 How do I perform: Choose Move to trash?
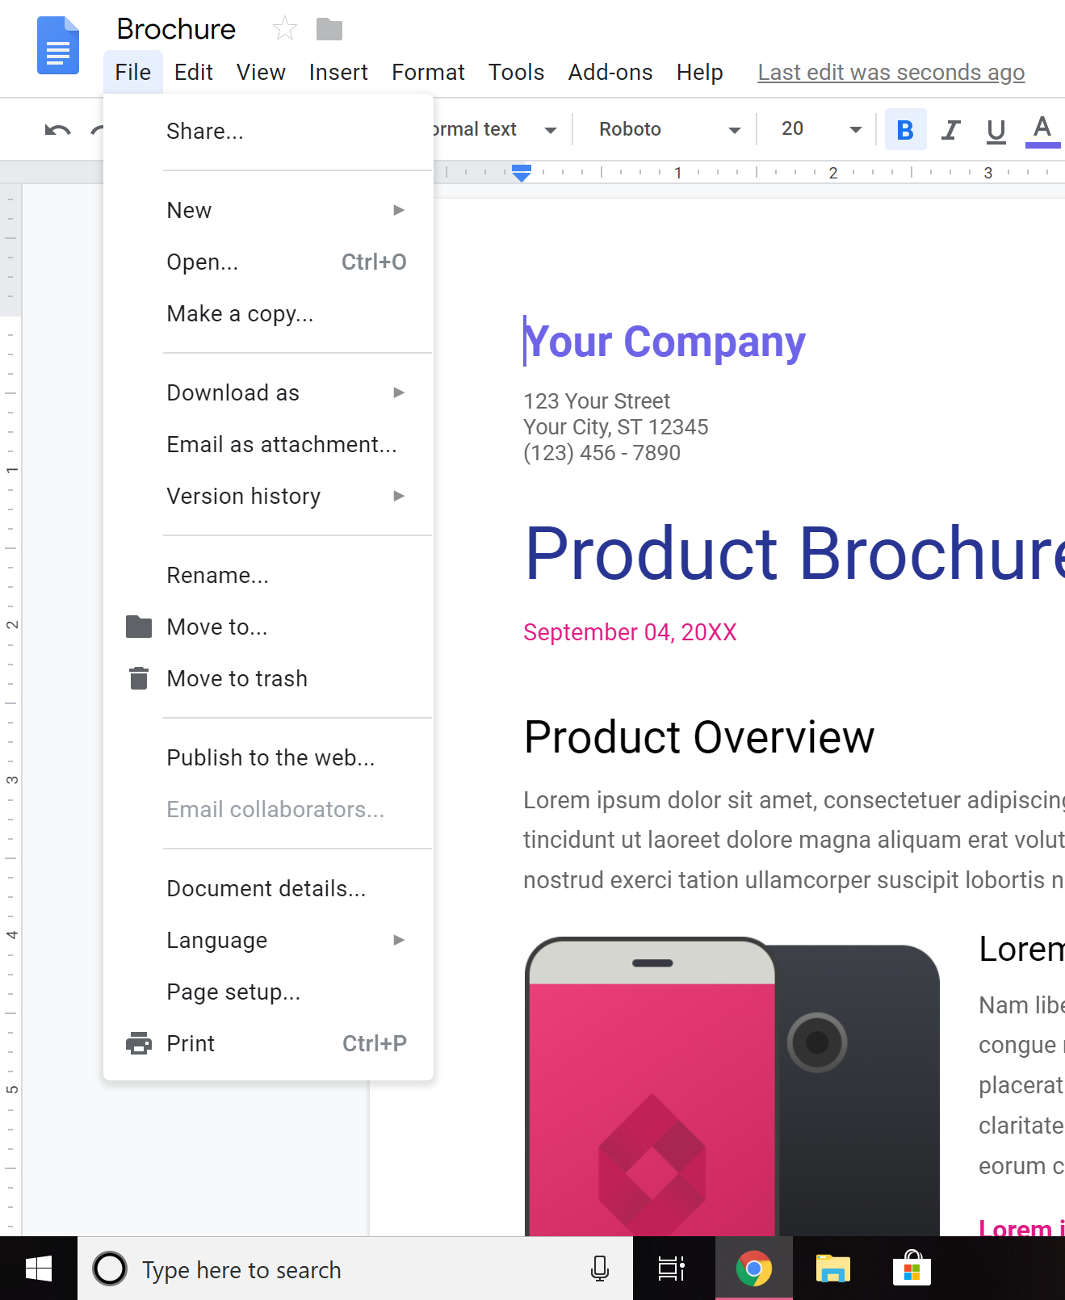coord(237,678)
